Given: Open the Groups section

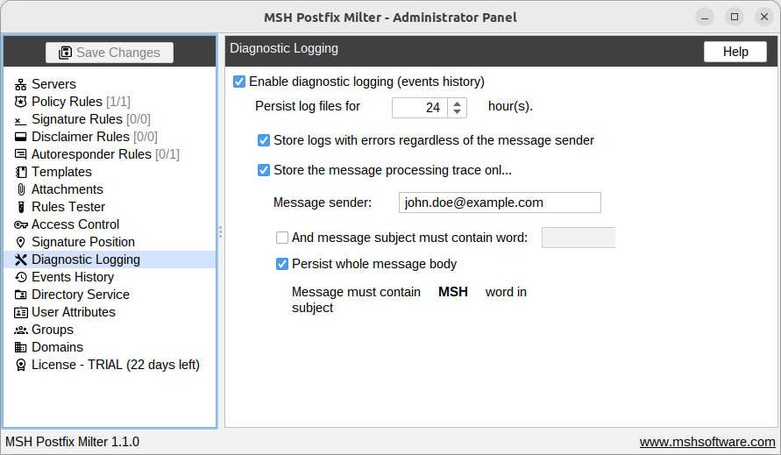Looking at the screenshot, I should click(x=53, y=330).
